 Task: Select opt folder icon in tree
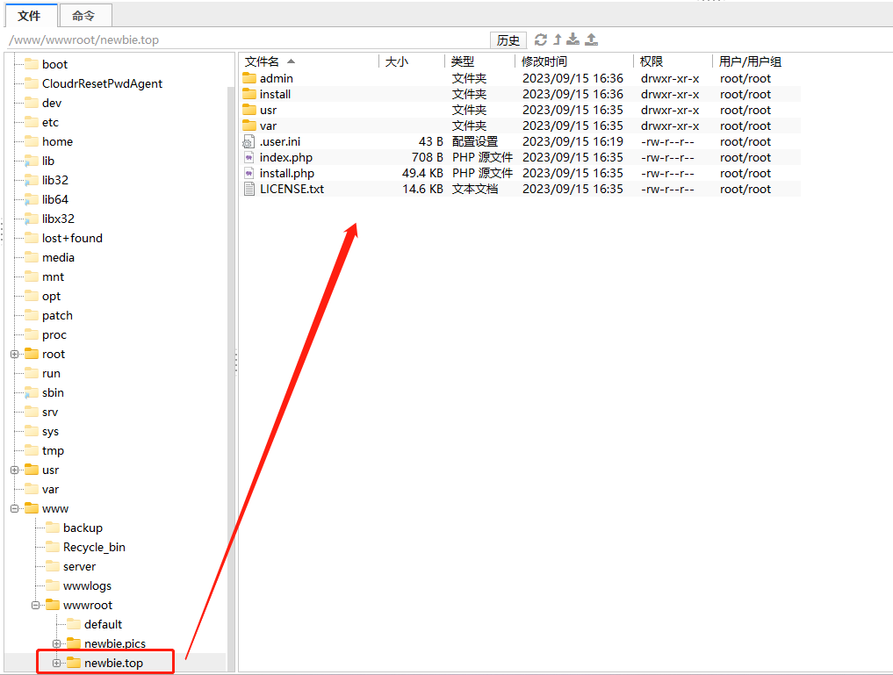[32, 297]
